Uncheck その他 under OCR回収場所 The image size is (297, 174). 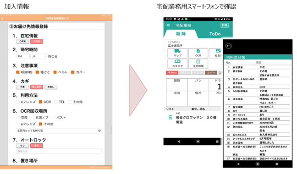click(40, 124)
